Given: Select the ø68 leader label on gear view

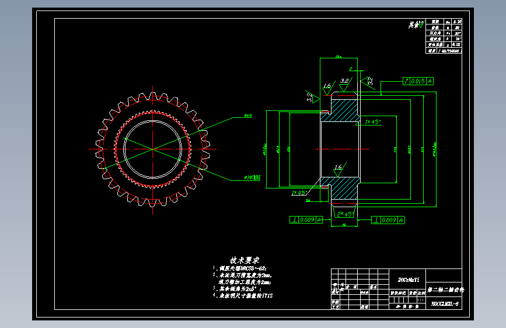Looking at the screenshot, I should [x=248, y=116].
